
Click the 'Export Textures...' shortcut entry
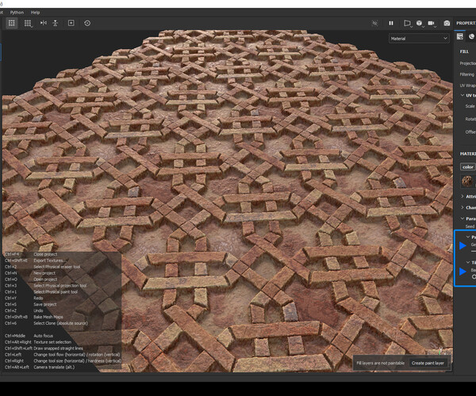tap(49, 261)
